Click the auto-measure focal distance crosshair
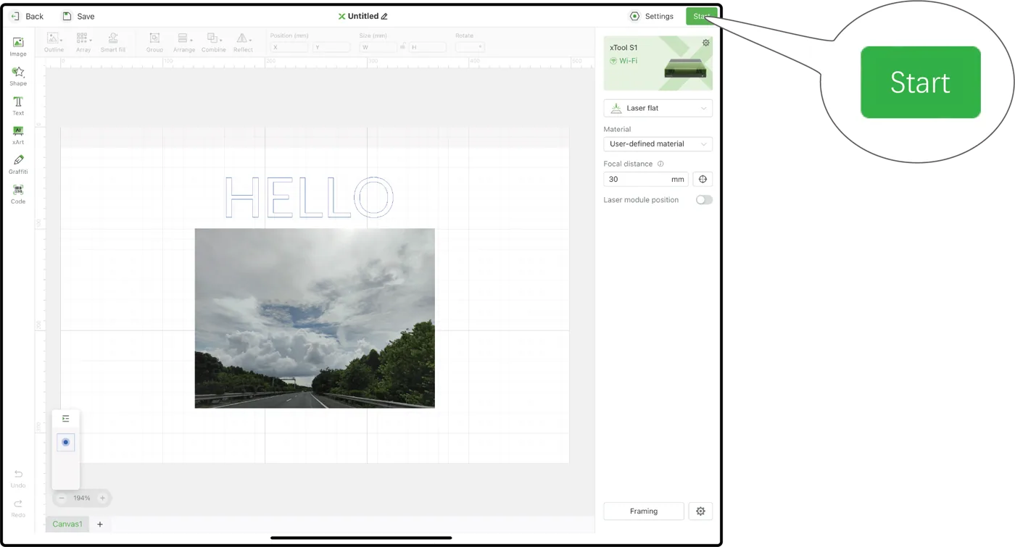The height and width of the screenshot is (547, 1015). pos(703,179)
